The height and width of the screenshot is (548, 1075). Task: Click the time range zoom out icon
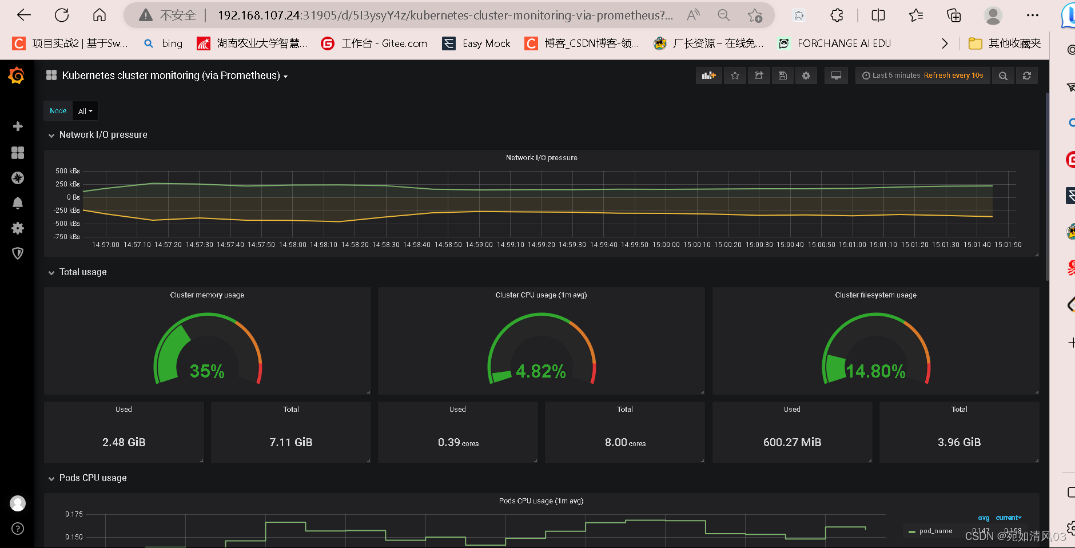point(1003,76)
